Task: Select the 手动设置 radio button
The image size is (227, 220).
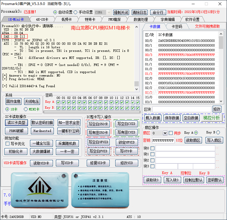Action: 76,12
